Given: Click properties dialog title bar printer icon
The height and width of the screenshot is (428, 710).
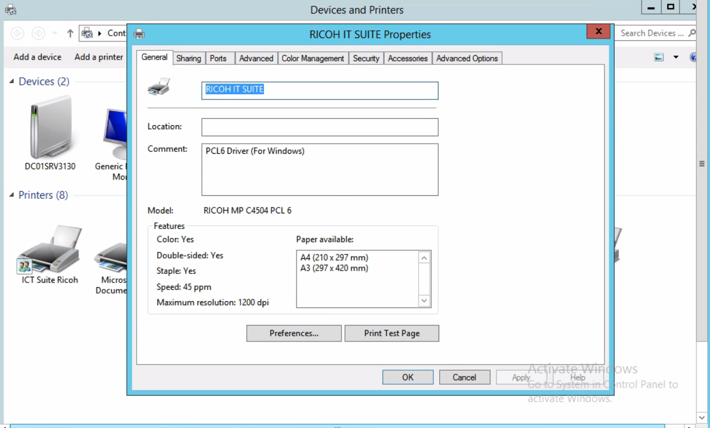Looking at the screenshot, I should [139, 34].
